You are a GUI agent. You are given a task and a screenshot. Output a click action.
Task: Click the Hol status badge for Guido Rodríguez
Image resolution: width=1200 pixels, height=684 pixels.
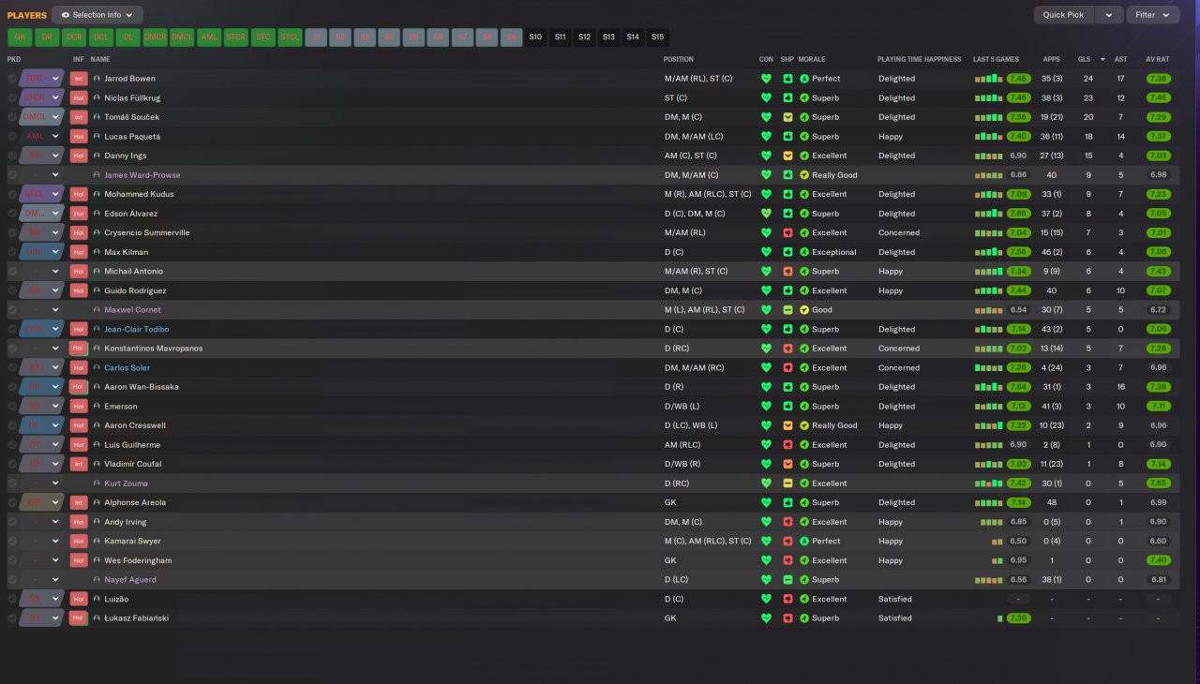[79, 290]
